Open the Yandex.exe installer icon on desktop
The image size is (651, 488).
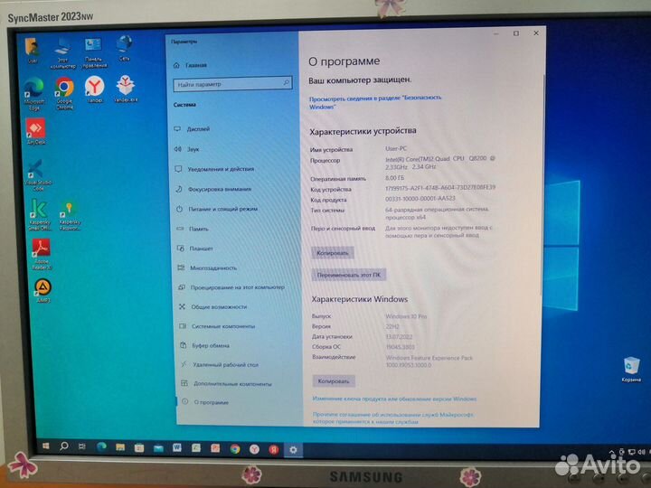tap(126, 89)
